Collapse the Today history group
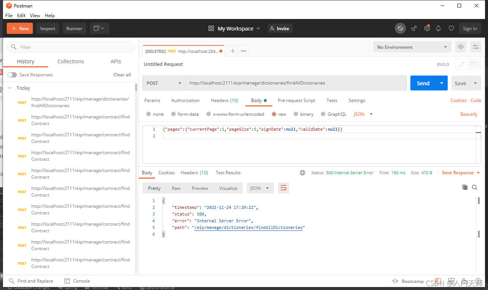488x290 pixels. click(10, 88)
